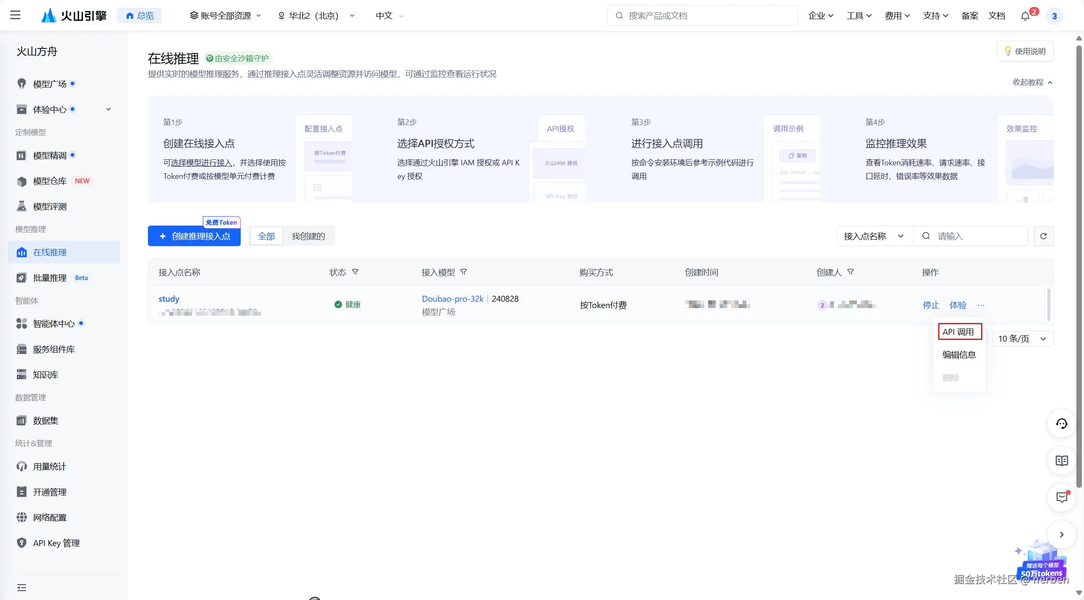Viewport: 1084px width, 600px height.
Task: Click the 开通管理 sidebar icon
Action: (x=22, y=492)
